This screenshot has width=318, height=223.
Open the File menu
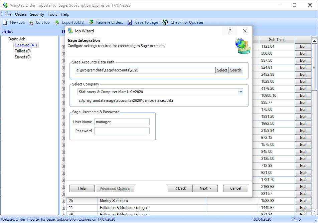(x=8, y=14)
